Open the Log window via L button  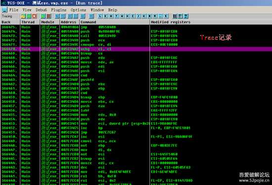(x=100, y=16)
